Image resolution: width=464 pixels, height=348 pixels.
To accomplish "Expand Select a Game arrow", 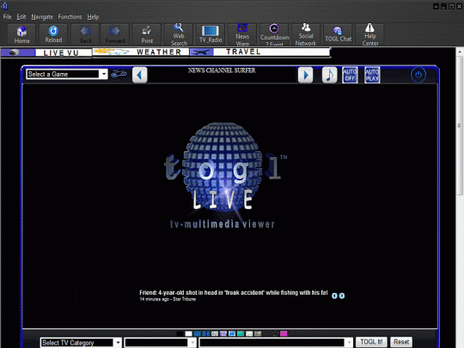I will tap(104, 74).
